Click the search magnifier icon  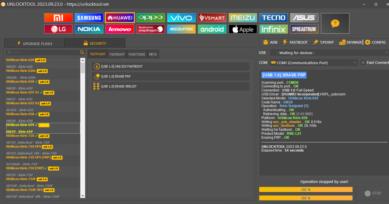(82, 52)
